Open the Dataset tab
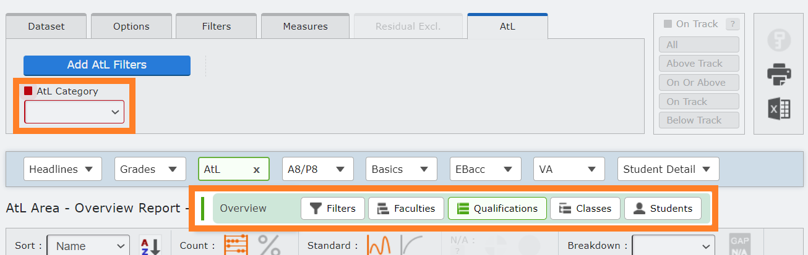This screenshot has height=255, width=808. [46, 27]
